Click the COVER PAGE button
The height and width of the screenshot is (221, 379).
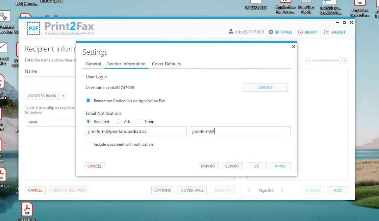click(193, 190)
